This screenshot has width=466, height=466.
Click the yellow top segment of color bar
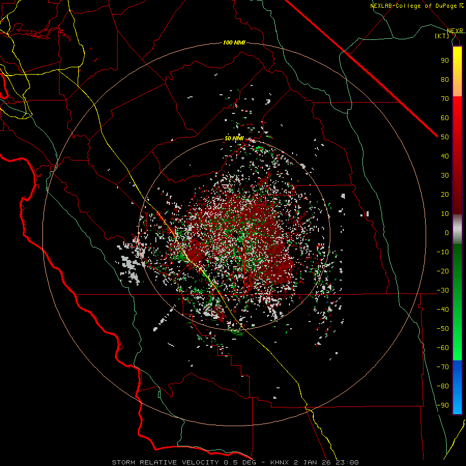click(x=457, y=71)
